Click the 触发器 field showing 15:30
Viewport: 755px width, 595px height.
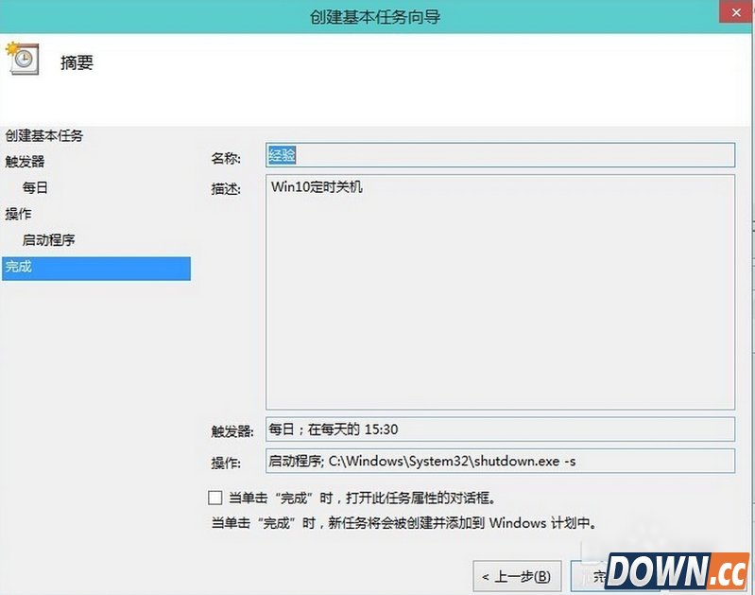[x=500, y=429]
